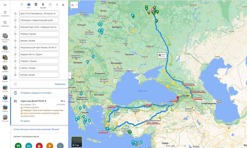Open the language Ру dropdown on the map
247x148 pixels.
(x=74, y=5)
